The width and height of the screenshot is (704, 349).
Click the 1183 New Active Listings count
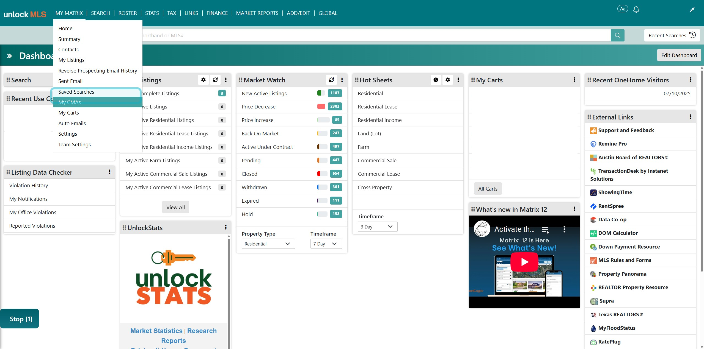click(335, 93)
